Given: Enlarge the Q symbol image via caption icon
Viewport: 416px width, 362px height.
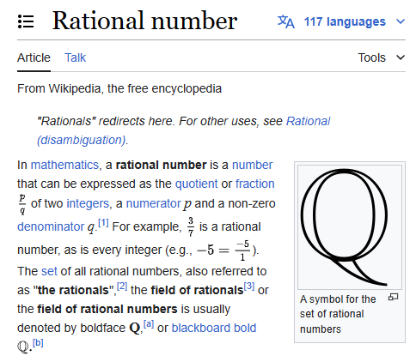Looking at the screenshot, I should (x=393, y=298).
